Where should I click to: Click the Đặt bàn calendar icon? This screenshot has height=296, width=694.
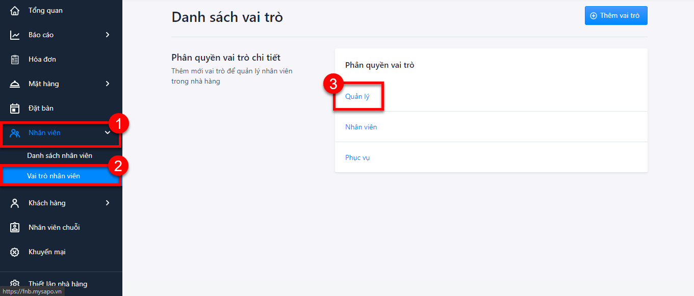(x=15, y=109)
